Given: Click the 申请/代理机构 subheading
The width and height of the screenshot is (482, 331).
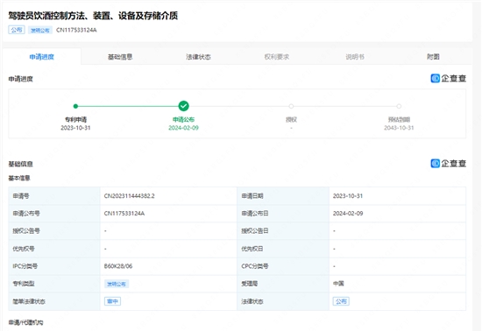Looking at the screenshot, I should click(25, 322).
